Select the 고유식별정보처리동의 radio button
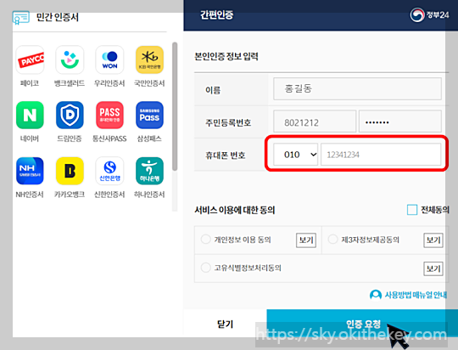 [205, 268]
